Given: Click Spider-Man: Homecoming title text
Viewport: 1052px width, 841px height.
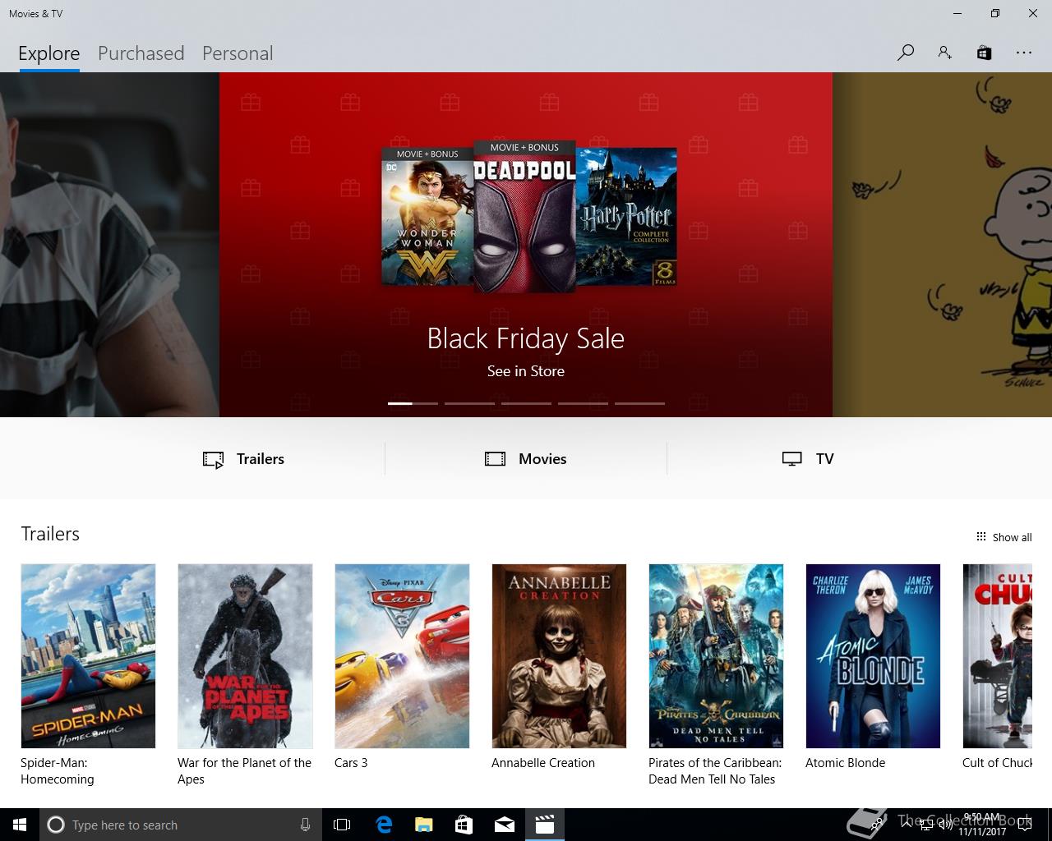Looking at the screenshot, I should (x=58, y=771).
